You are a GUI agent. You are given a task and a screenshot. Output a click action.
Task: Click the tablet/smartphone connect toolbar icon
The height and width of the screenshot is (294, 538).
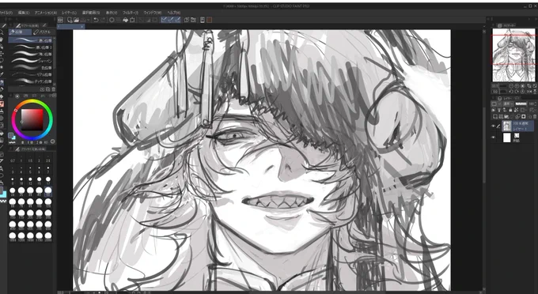coord(203,20)
